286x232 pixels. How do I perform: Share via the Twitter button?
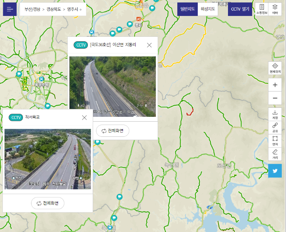275,171
